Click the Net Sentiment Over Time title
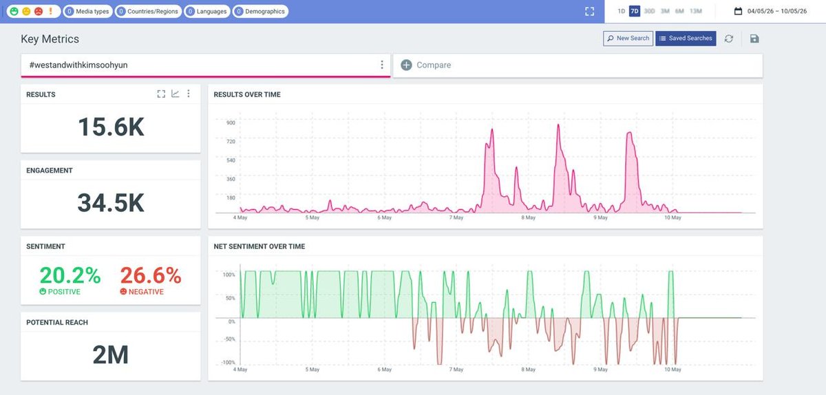826x395 pixels. tap(260, 246)
